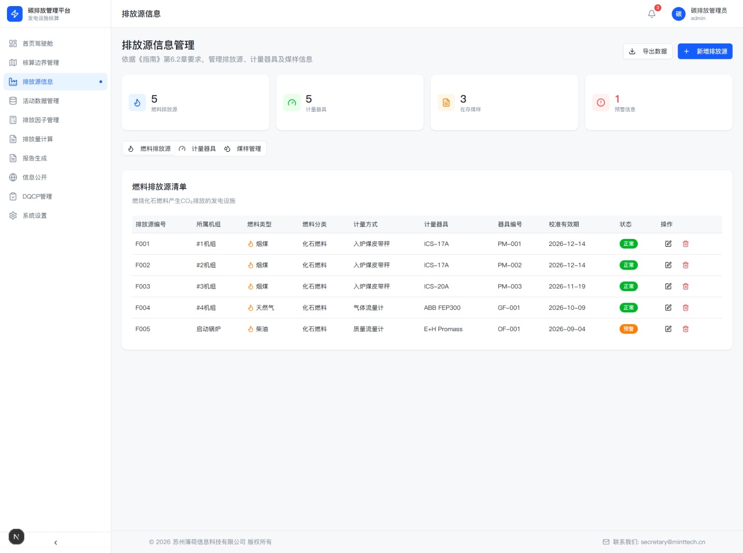Collapse the sidebar with chevron arrow
This screenshot has height=553, width=743.
coord(56,543)
